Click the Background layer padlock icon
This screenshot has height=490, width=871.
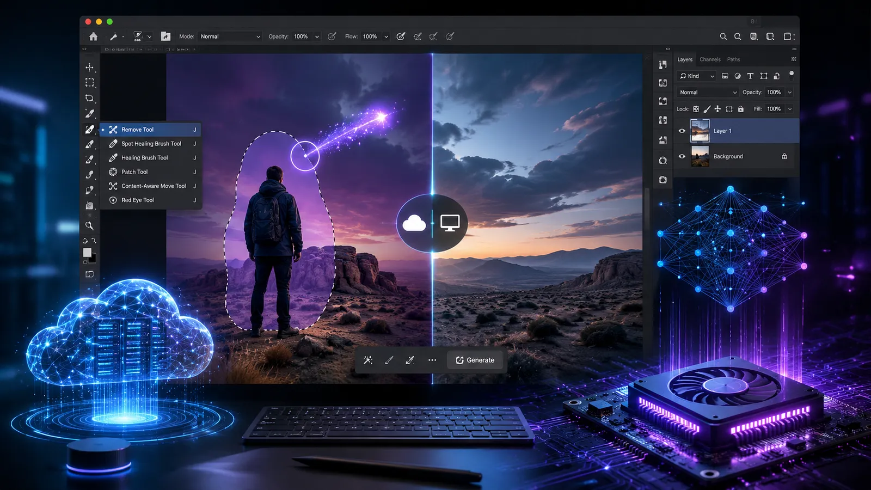[784, 156]
